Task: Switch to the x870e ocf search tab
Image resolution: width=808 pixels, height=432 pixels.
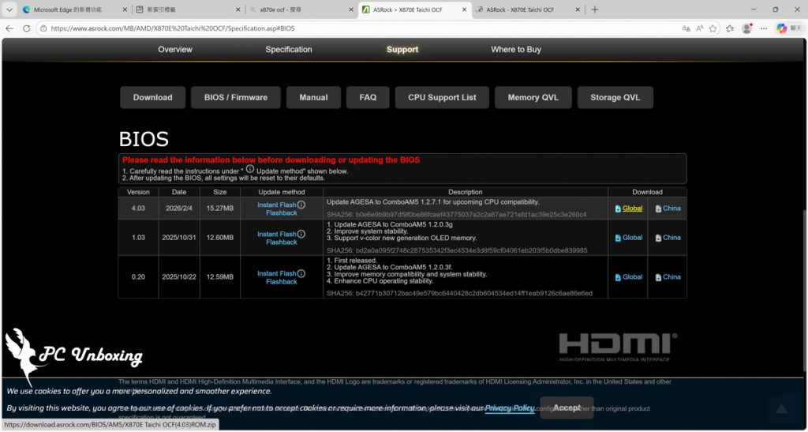Action: click(x=301, y=9)
